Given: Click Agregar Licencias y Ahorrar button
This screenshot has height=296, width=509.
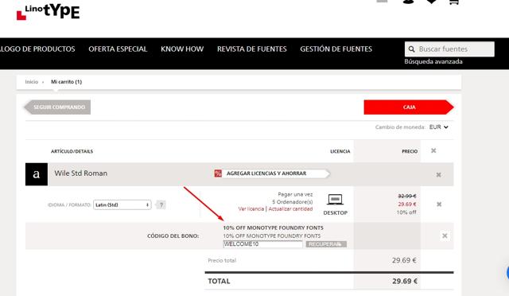Looking at the screenshot, I should [x=272, y=173].
